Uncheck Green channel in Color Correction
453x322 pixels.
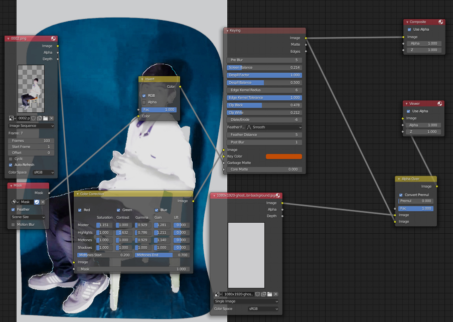coord(118,210)
